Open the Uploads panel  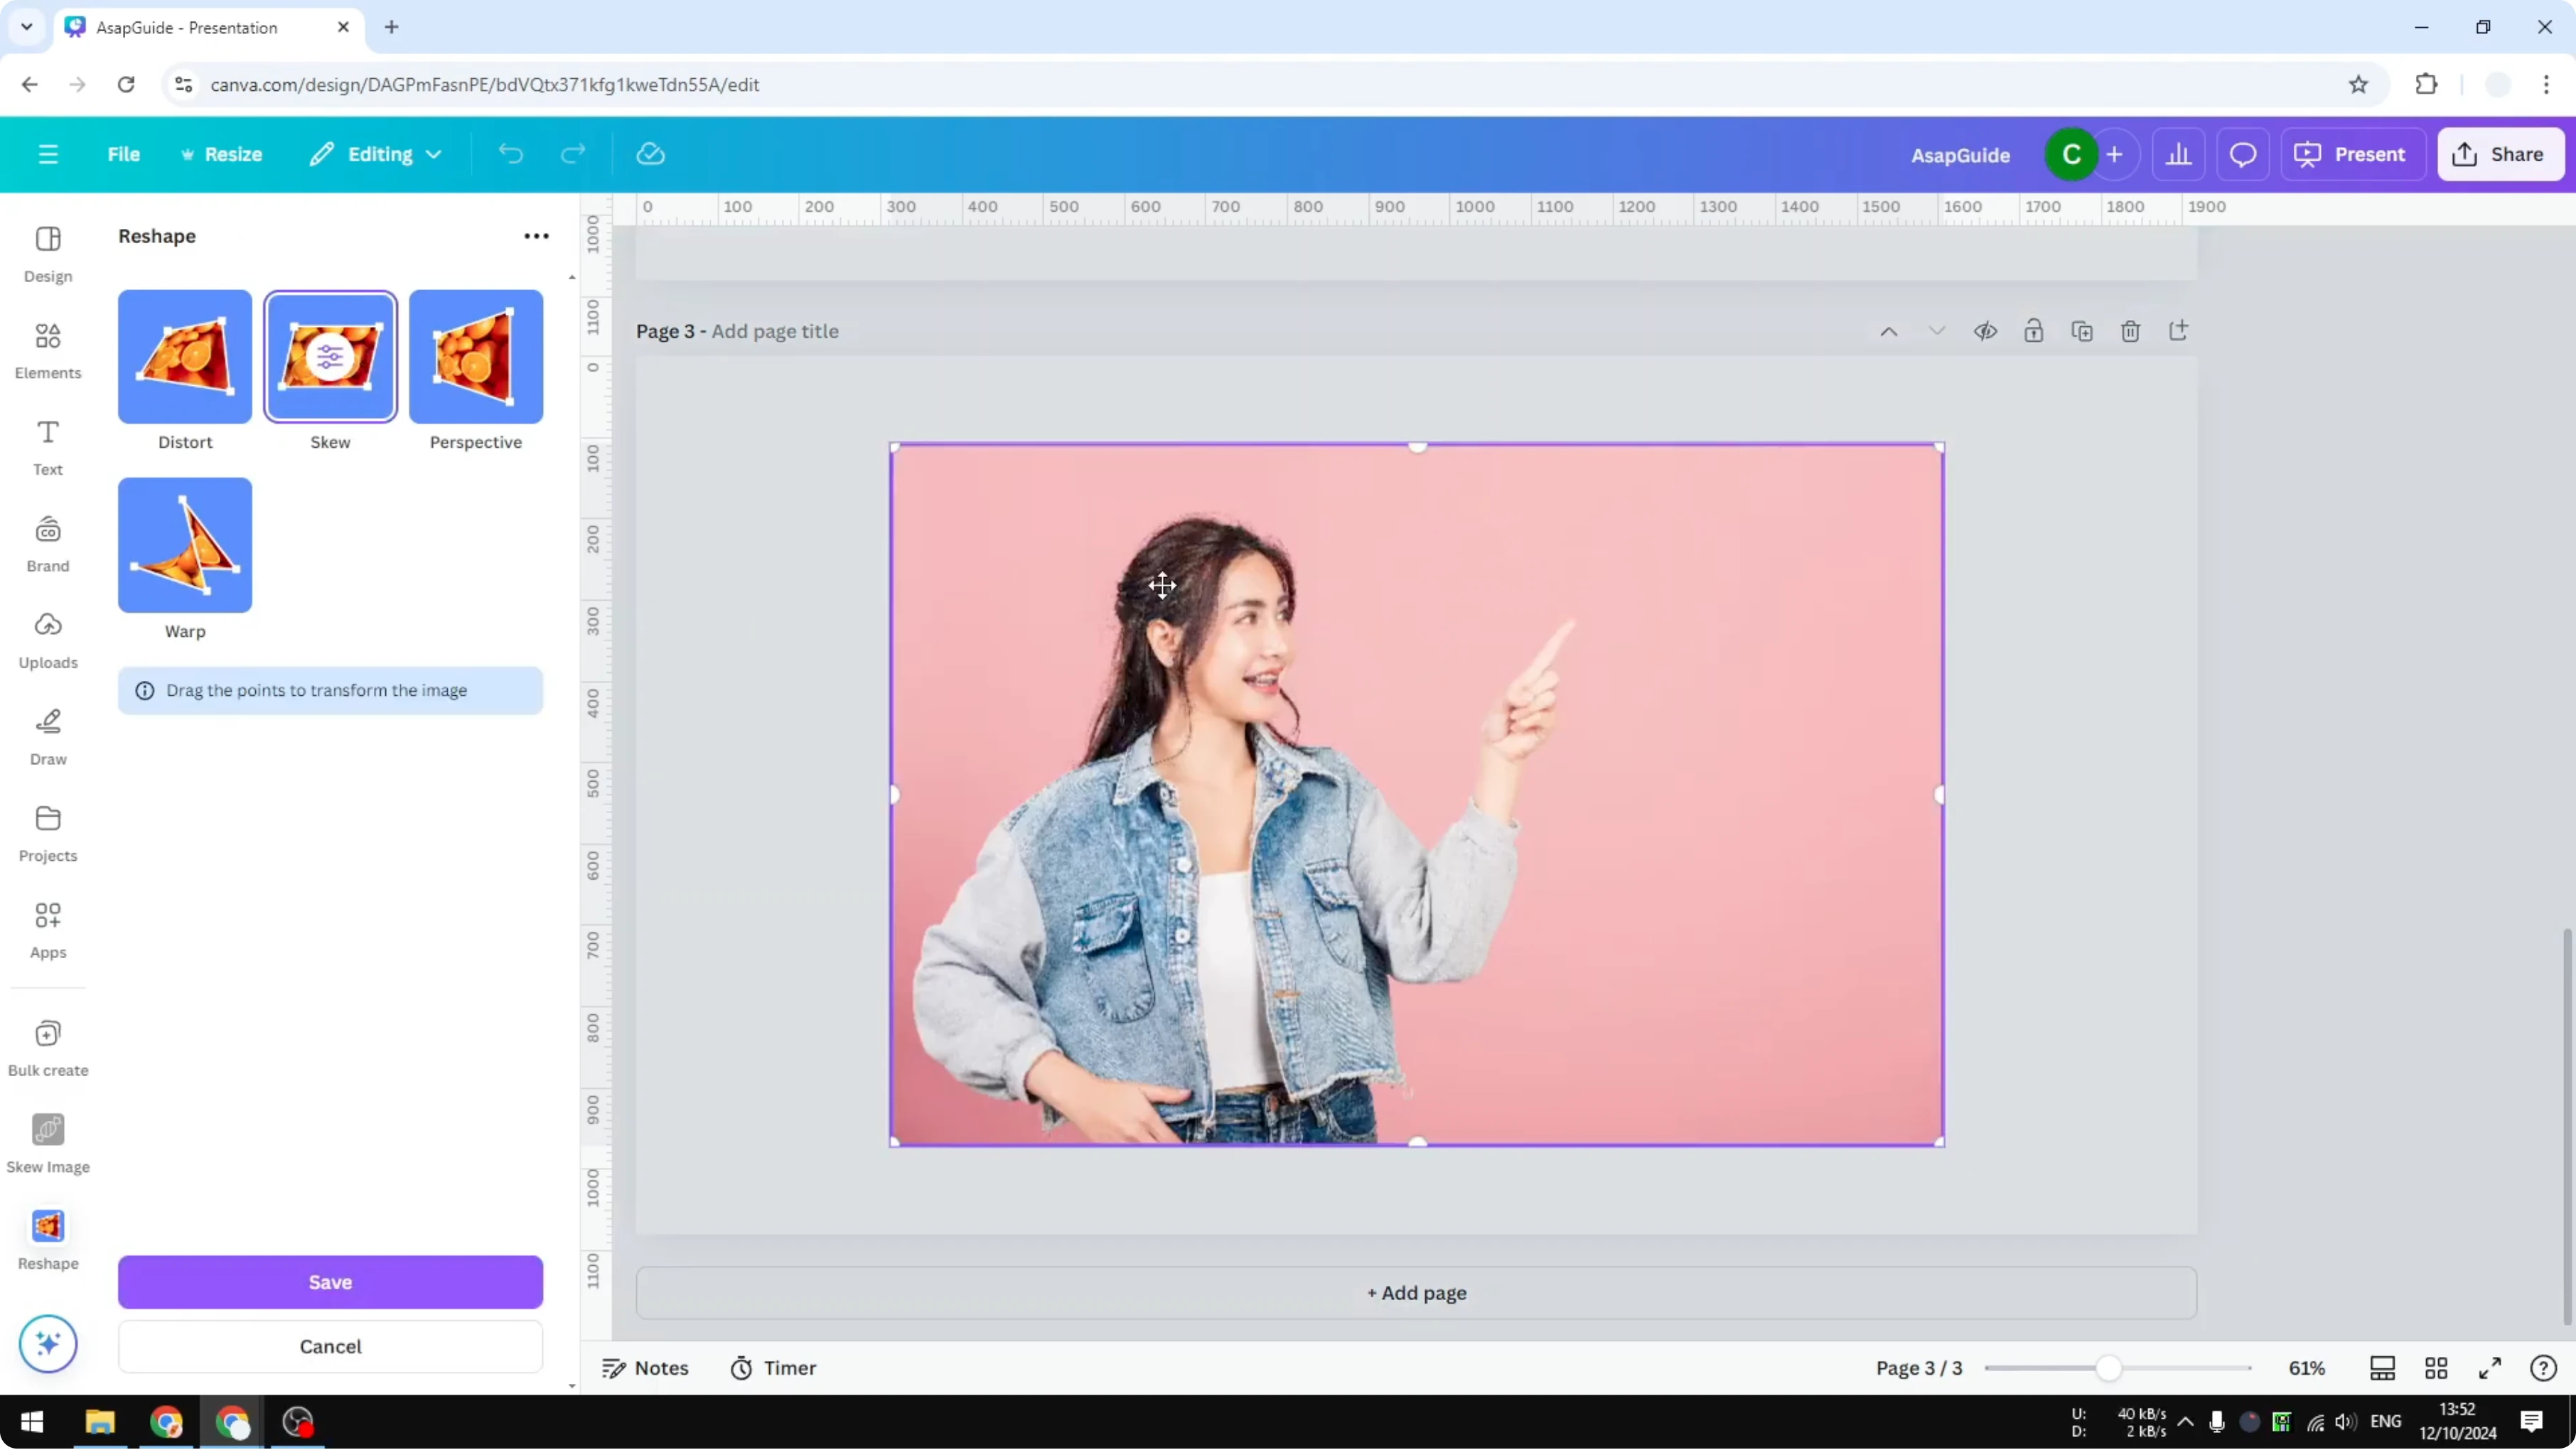point(47,640)
